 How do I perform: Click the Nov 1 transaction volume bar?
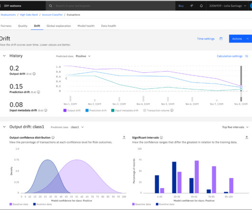70,98
